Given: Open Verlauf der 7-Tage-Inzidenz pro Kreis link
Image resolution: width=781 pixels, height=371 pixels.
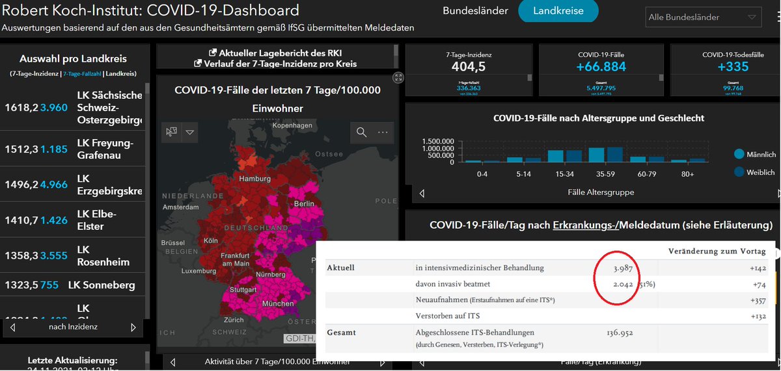Looking at the screenshot, I should (x=275, y=63).
